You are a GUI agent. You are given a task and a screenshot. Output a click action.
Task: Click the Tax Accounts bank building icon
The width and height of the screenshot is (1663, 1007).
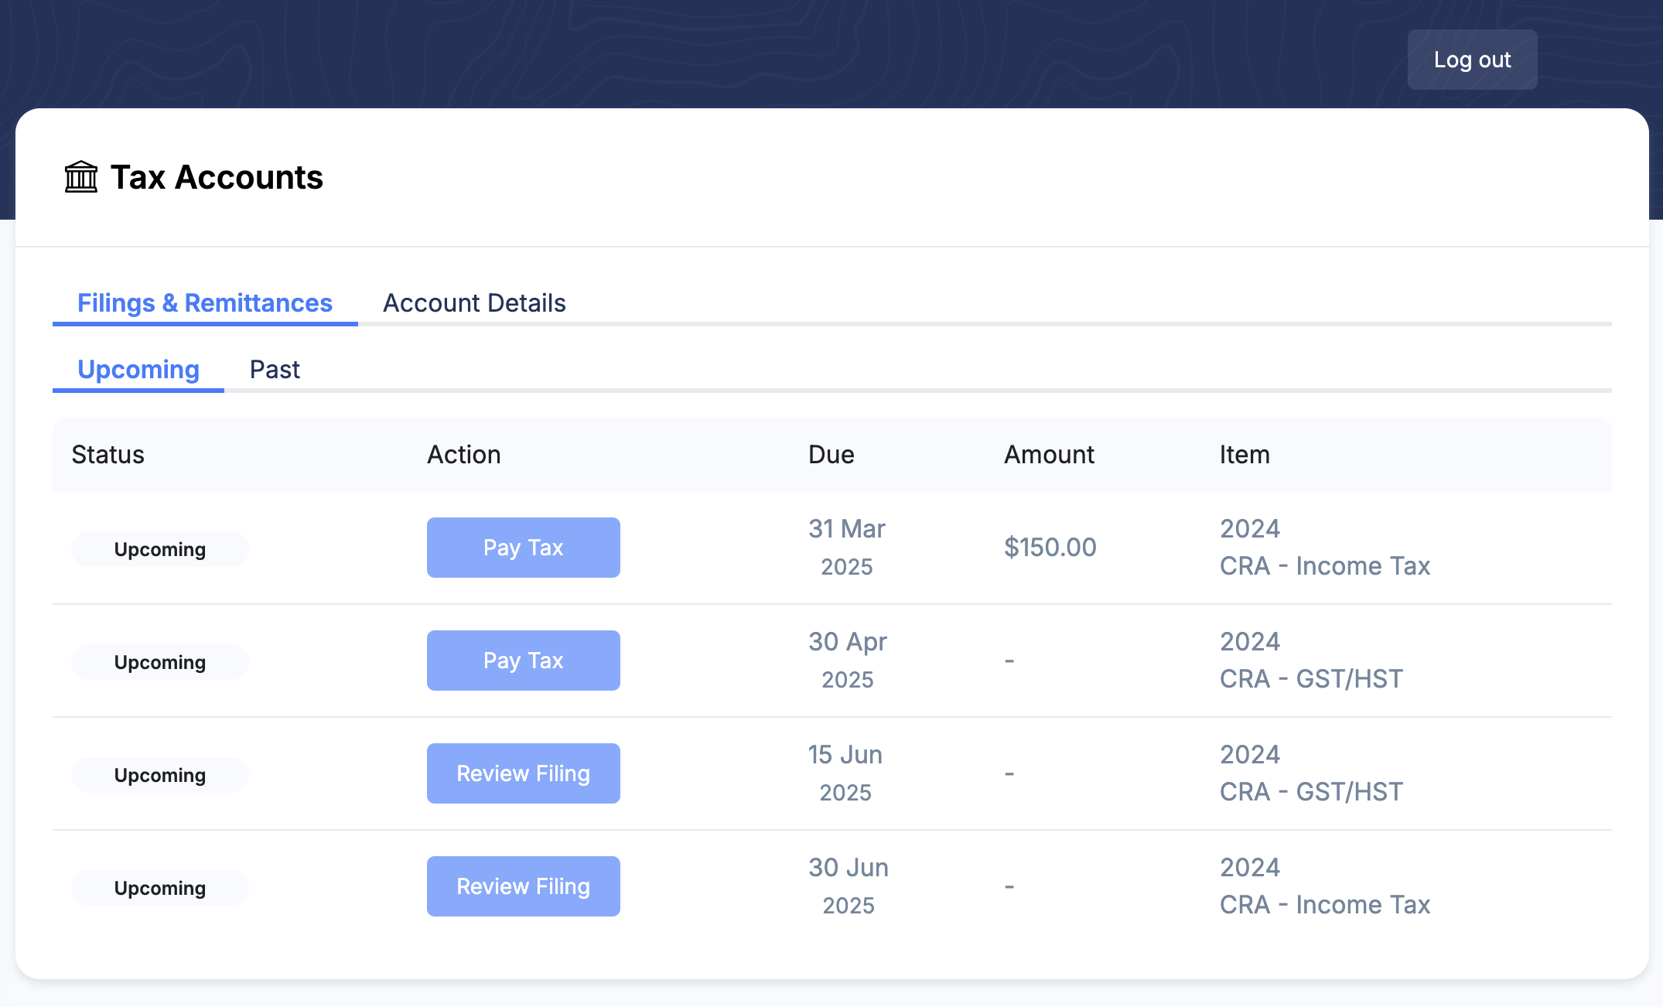(x=80, y=177)
